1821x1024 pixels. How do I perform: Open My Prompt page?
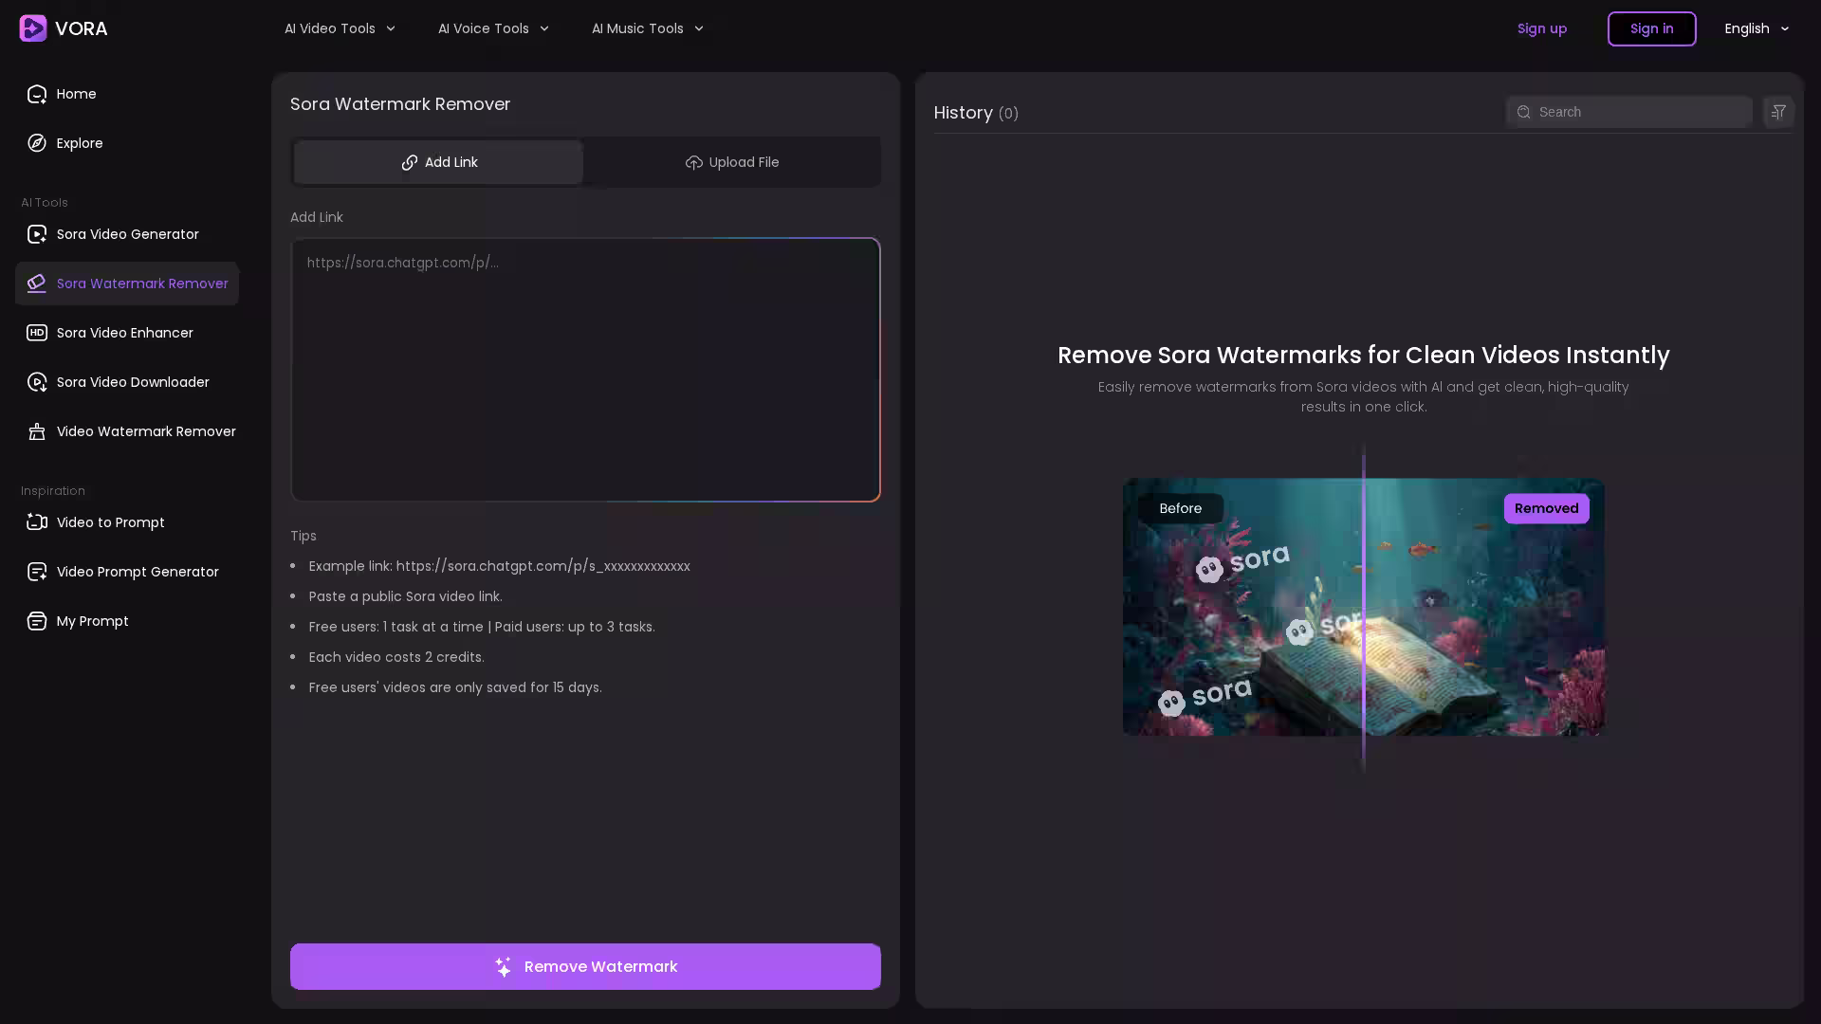pyautogui.click(x=92, y=621)
